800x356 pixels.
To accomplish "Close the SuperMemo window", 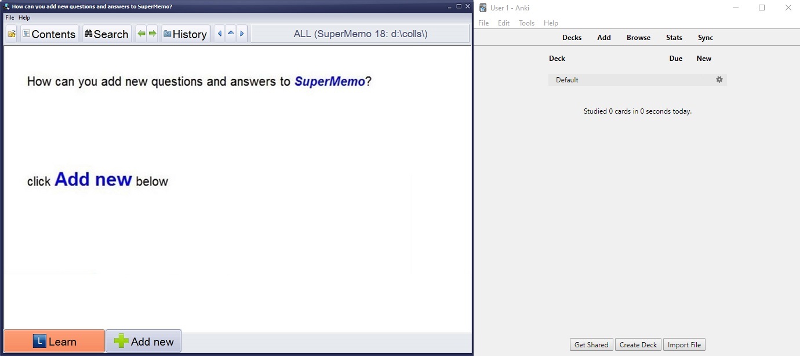I will (467, 6).
